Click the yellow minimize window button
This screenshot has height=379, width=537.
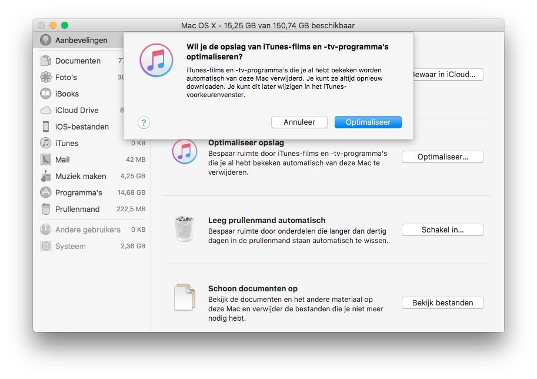tap(53, 25)
